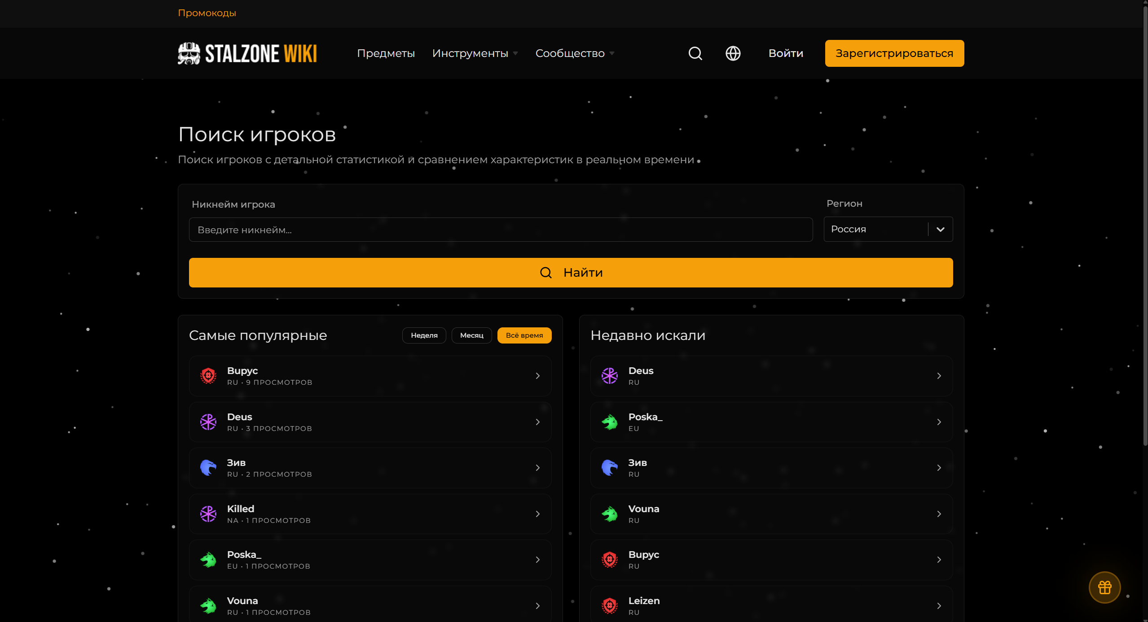Select the Месяц period filter

(x=471, y=335)
